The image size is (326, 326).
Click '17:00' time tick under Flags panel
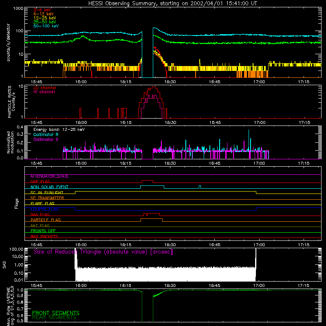point(259,245)
